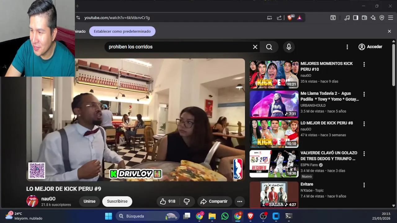Viewport: 397px width, 223px height.
Task: Click N'Klabe - Topic channel name
Action: click(x=312, y=190)
